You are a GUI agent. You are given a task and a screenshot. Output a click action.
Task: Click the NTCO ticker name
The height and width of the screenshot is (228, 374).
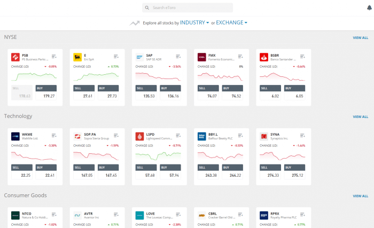[27, 214]
